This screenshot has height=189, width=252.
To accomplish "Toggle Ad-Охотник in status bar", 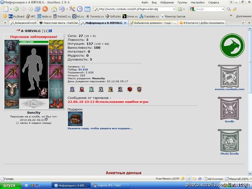I will 213,179.
